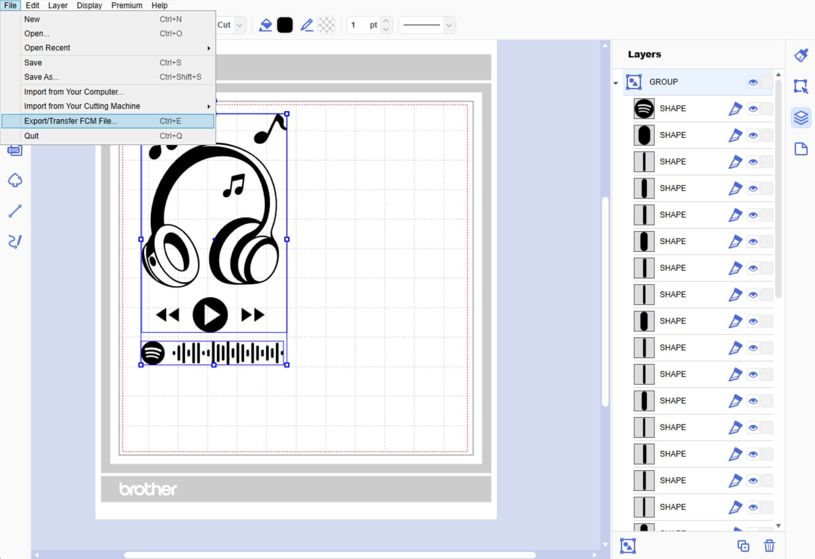Click the black fill color swatch
The height and width of the screenshot is (559, 815).
[284, 25]
